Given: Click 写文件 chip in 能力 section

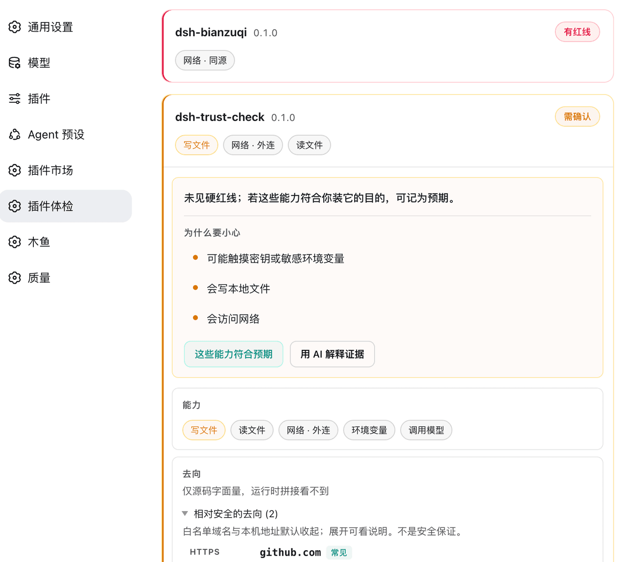Looking at the screenshot, I should 204,430.
